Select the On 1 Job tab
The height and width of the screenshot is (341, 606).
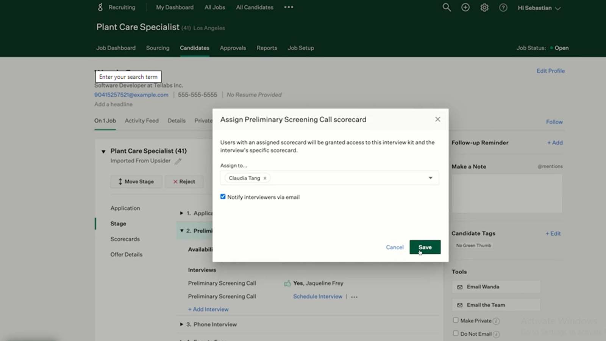click(x=105, y=121)
